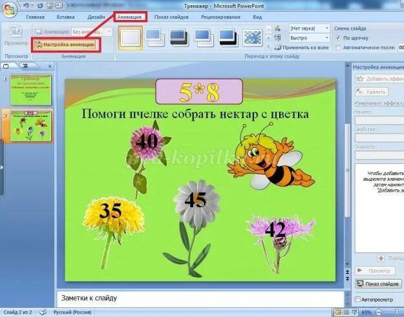Toggle the По щелчку checkbox

(x=338, y=38)
